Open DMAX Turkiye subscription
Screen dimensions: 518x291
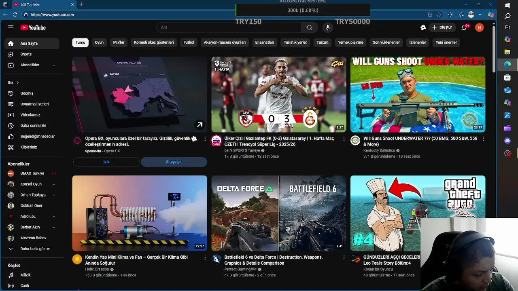32,173
